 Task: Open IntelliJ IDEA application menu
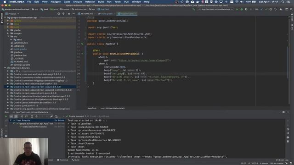click(17, 2)
